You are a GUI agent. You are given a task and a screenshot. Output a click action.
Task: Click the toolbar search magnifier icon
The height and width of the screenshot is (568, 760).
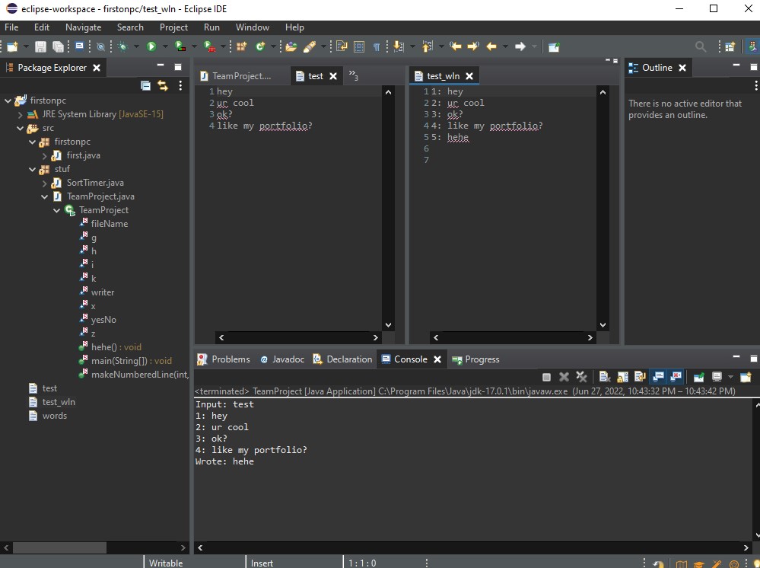701,46
